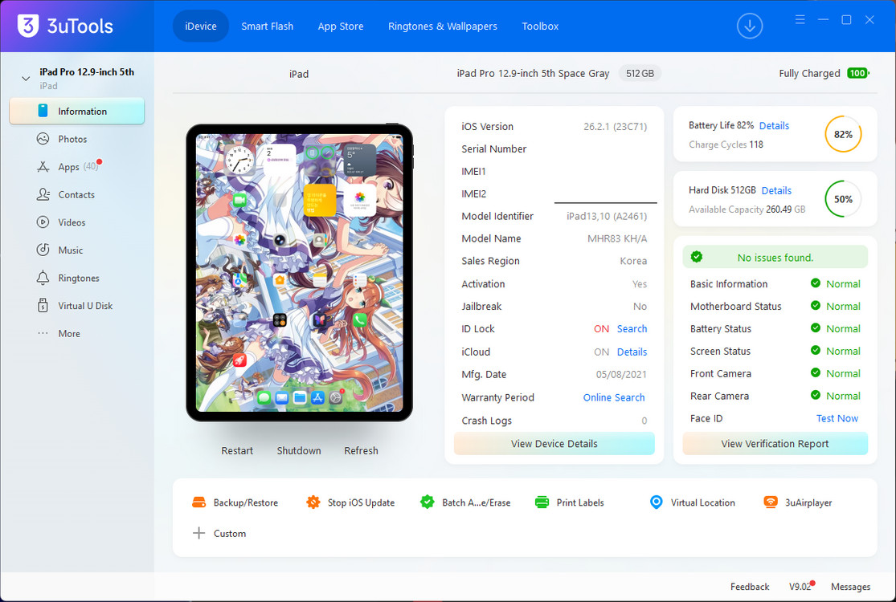Viewport: 896px width, 602px height.
Task: Click the Virtual Location pin icon
Action: (x=656, y=502)
